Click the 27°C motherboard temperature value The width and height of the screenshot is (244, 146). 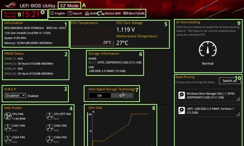click(x=122, y=43)
